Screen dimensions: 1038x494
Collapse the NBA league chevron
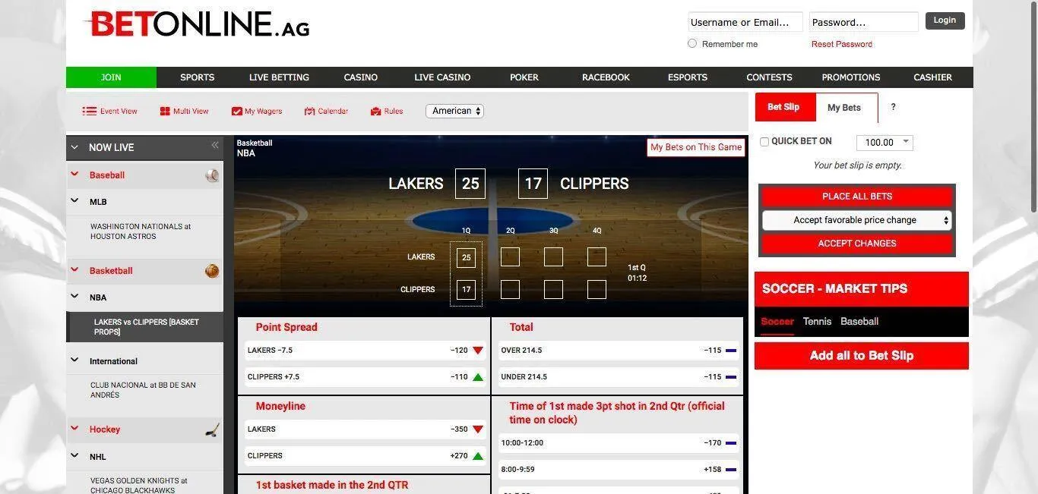pyautogui.click(x=74, y=297)
